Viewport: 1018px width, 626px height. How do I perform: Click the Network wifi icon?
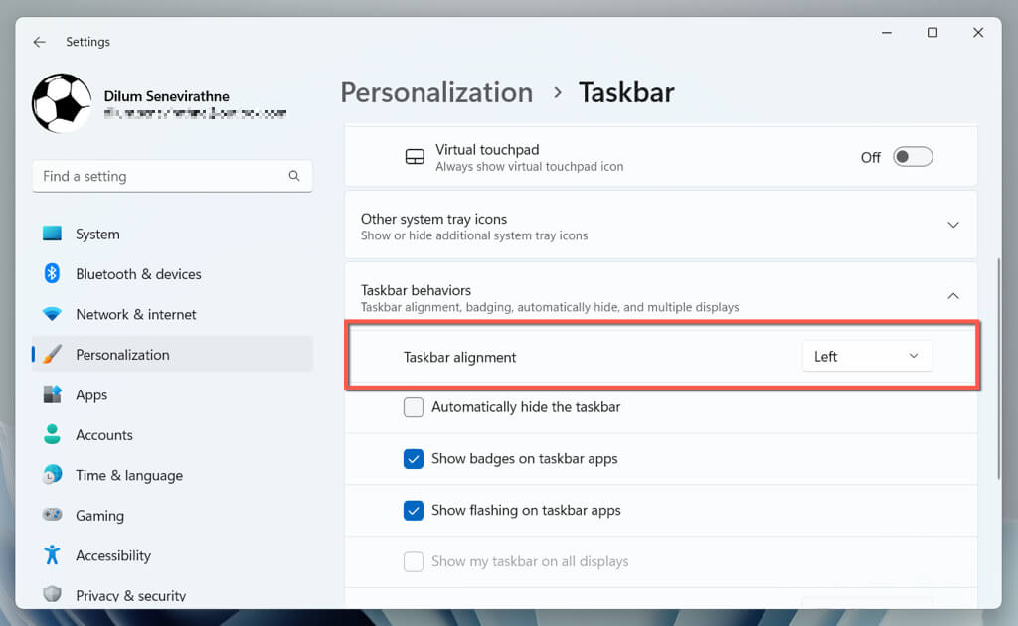pyautogui.click(x=53, y=314)
